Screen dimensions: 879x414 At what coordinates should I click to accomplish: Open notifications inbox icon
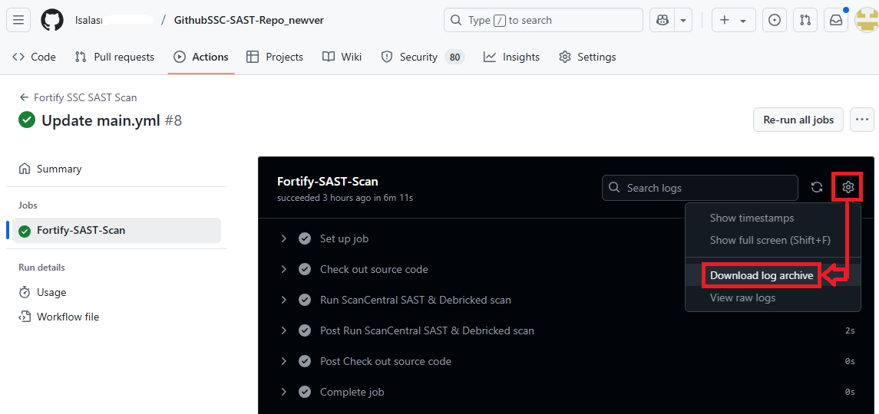[836, 20]
